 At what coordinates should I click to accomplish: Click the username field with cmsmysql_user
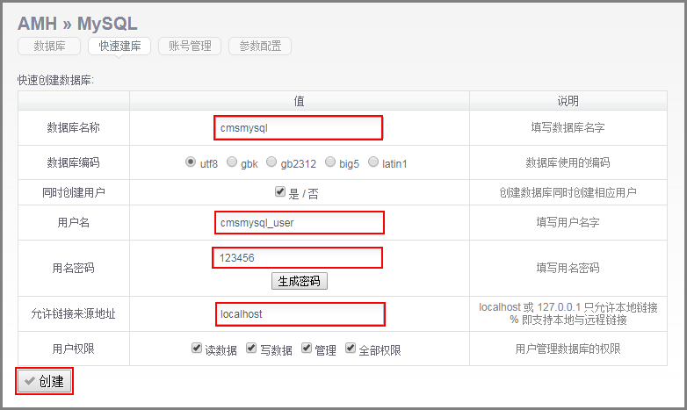click(x=300, y=222)
